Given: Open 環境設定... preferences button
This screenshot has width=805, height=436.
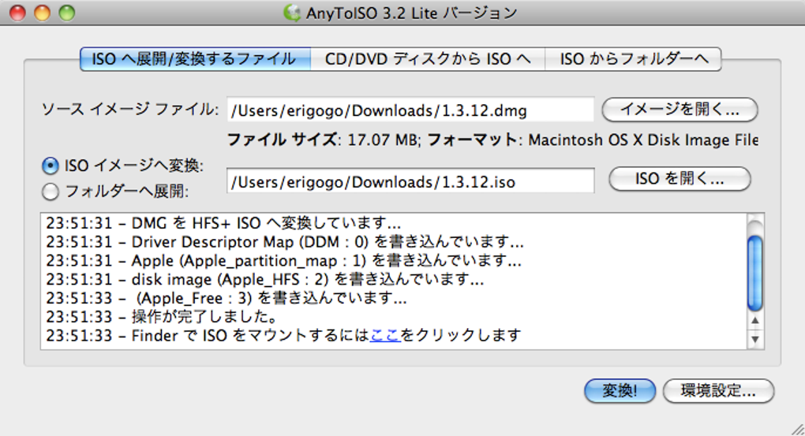Looking at the screenshot, I should [718, 391].
